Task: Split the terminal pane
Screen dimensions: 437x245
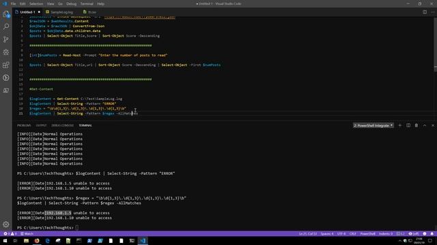Action: [408, 125]
